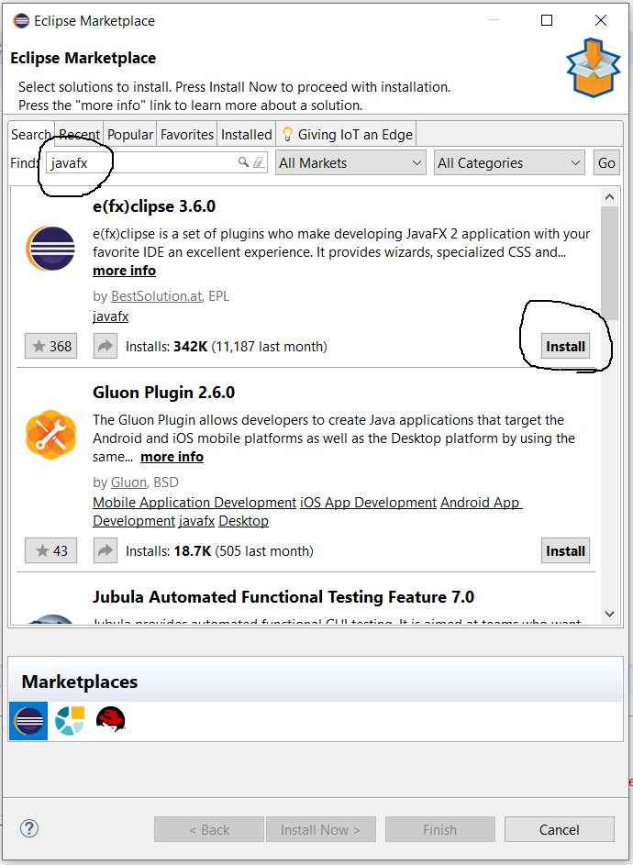
Task: Open help with the question mark icon
Action: click(x=29, y=828)
